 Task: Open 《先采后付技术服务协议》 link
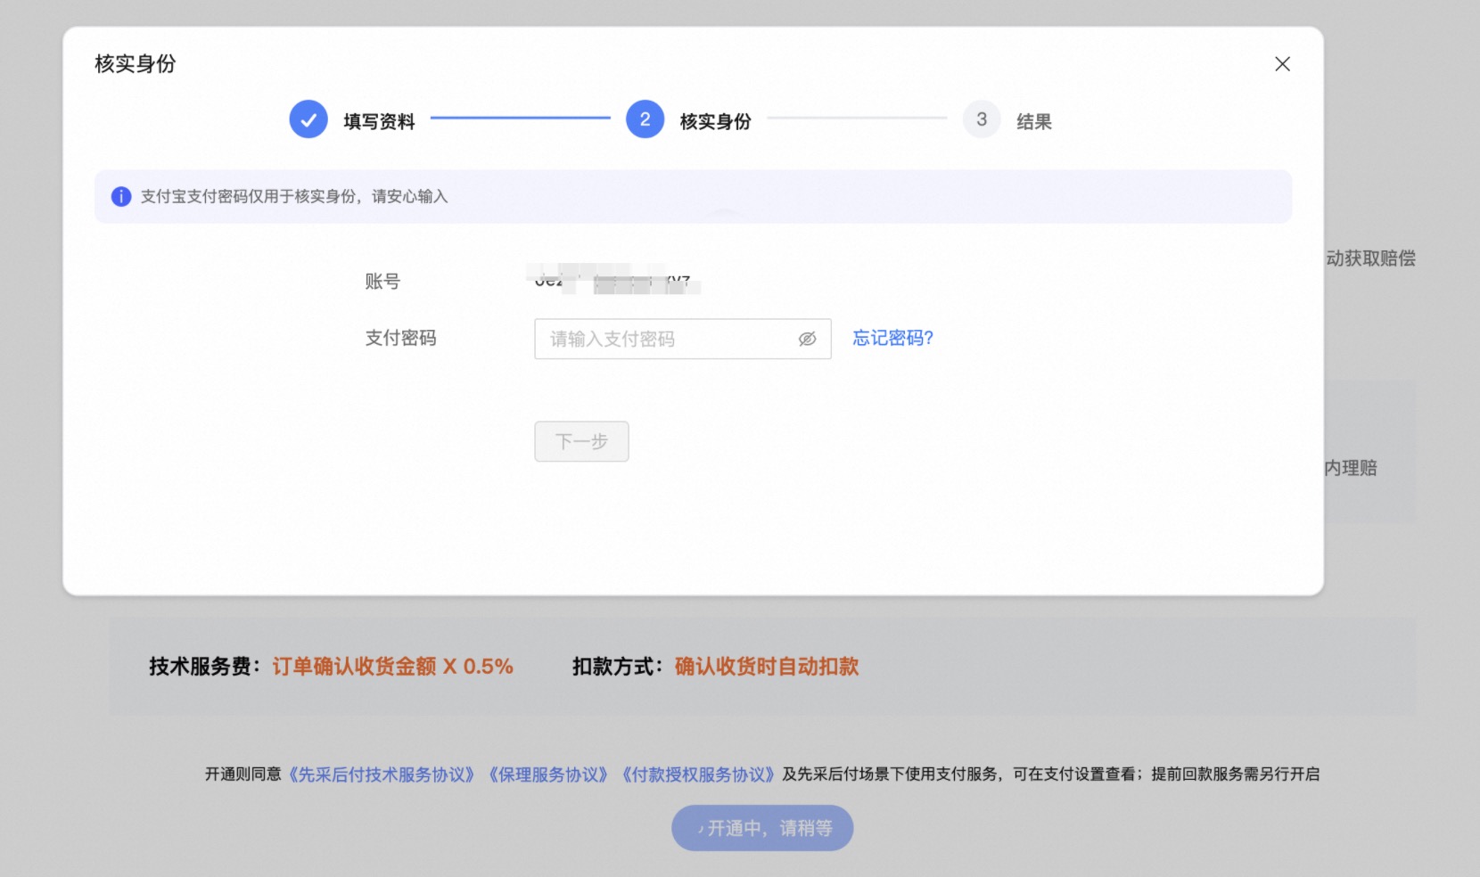coord(382,775)
